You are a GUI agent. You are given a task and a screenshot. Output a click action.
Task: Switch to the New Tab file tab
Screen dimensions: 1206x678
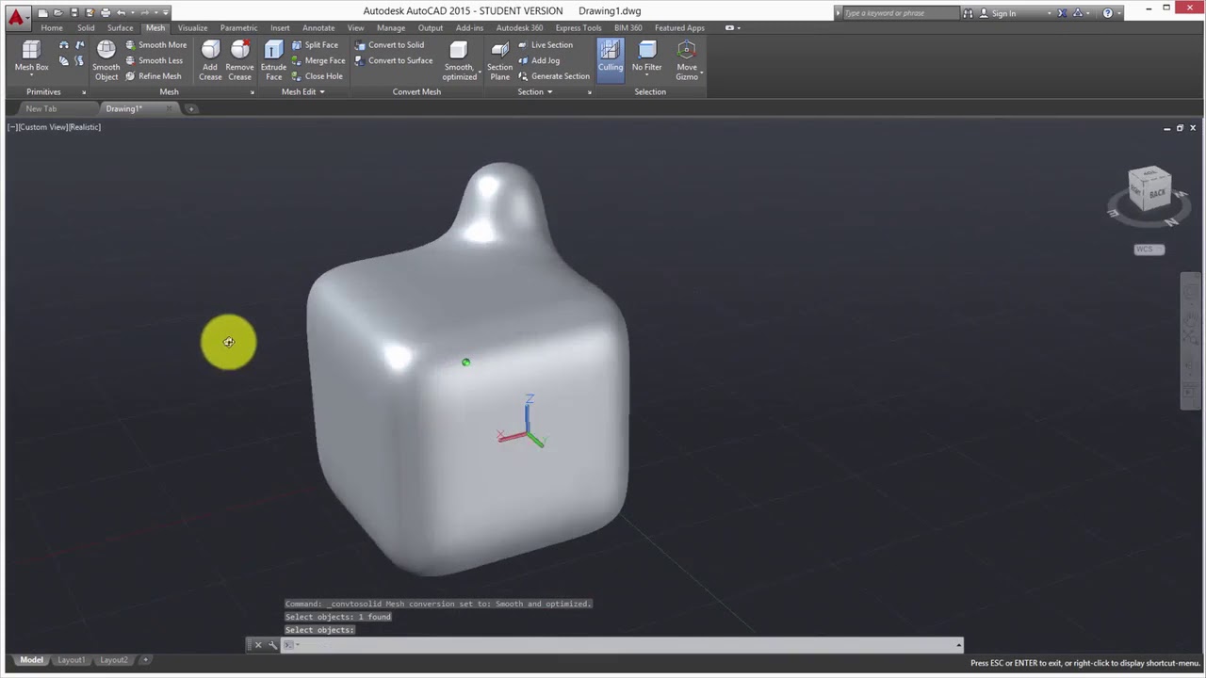pyautogui.click(x=41, y=109)
